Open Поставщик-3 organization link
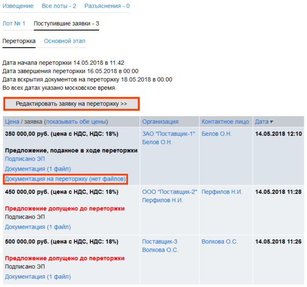Screen dimensions: 307x287 (x=160, y=242)
